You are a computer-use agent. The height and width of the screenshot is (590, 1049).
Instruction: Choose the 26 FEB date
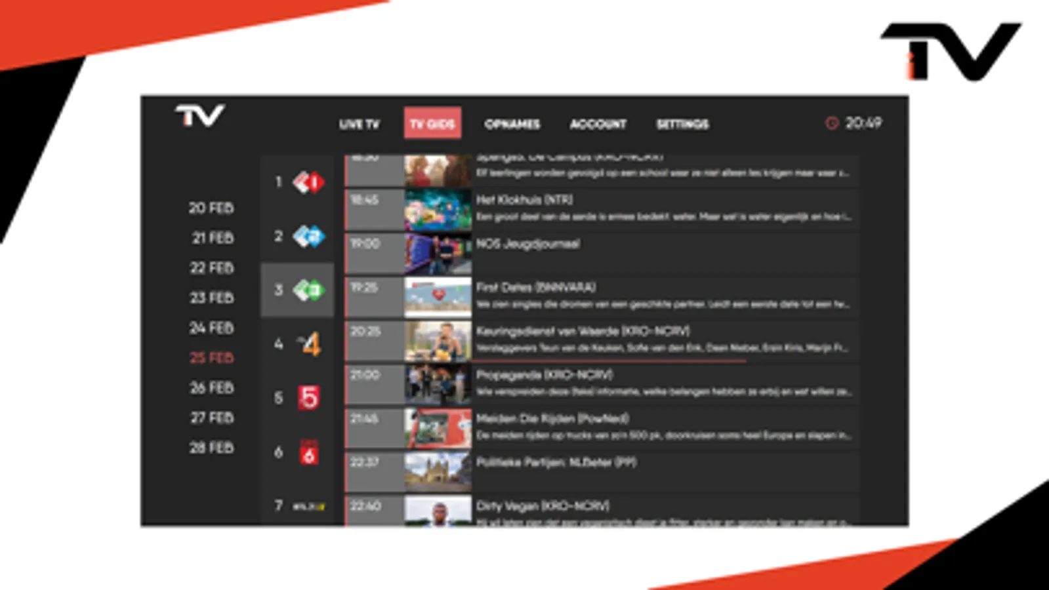[211, 387]
